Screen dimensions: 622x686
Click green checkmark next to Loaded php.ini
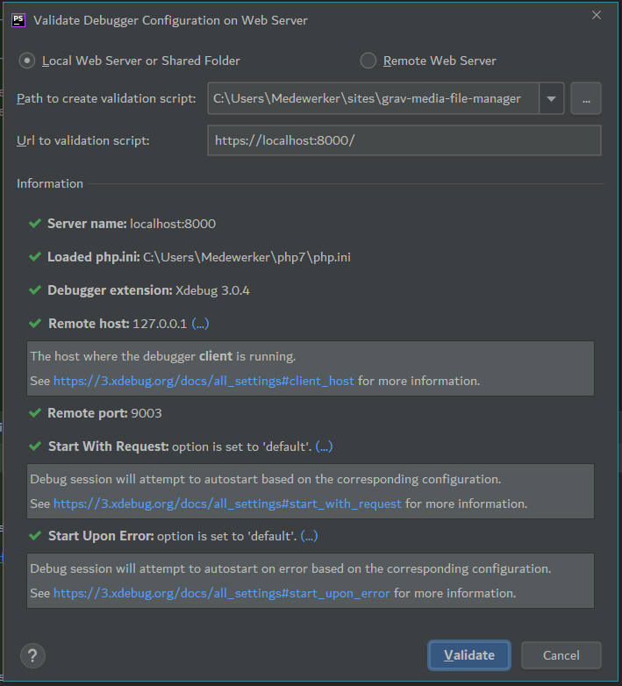(35, 257)
